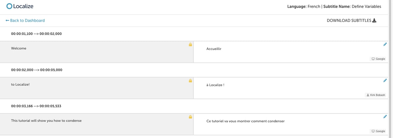Click the Localize logo icon
Viewport: 393px width, 138px height.
click(9, 6)
